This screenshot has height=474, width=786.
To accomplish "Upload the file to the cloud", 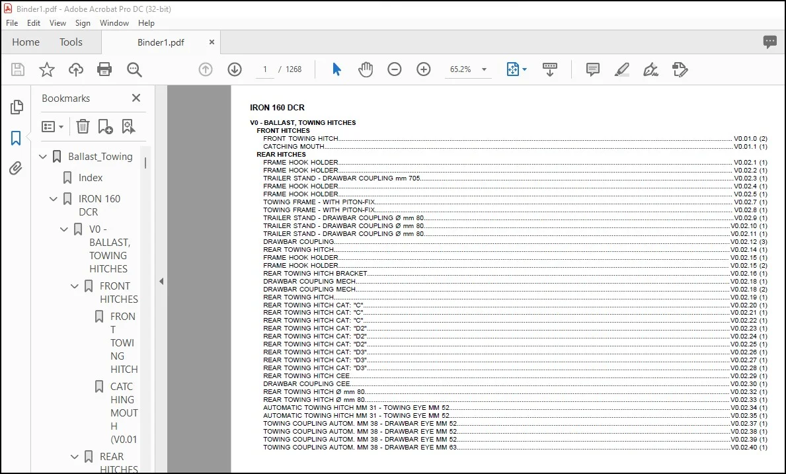I will [76, 69].
